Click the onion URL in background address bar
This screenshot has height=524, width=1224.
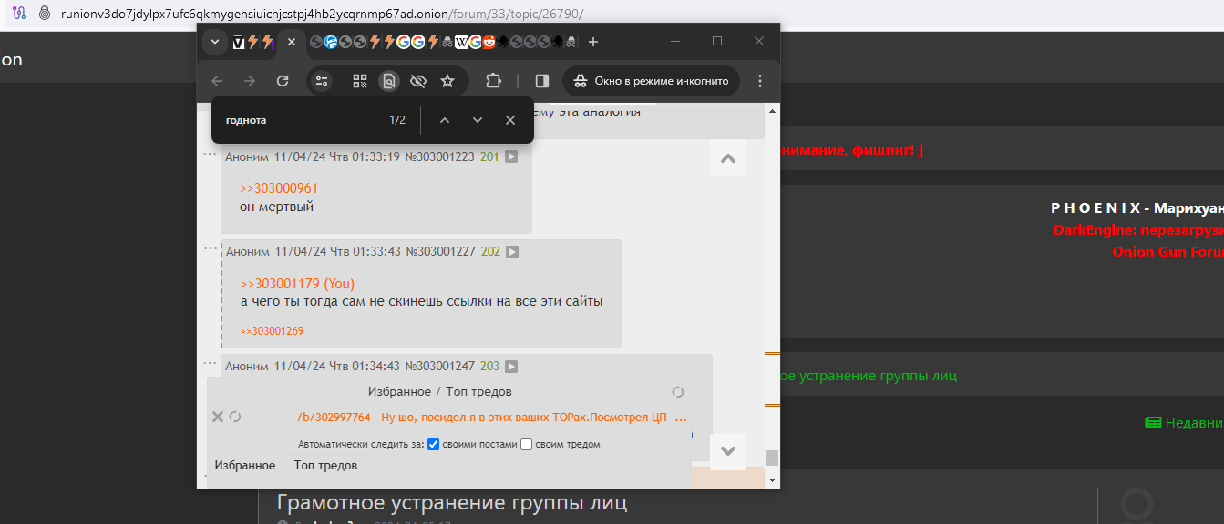323,15
